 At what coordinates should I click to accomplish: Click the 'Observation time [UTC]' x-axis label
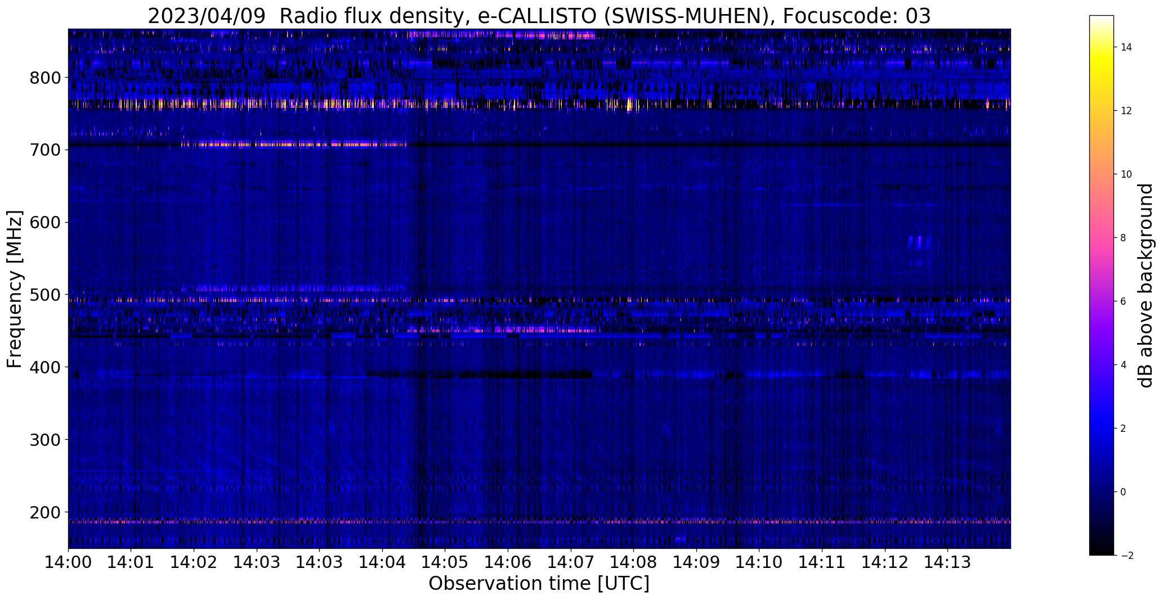(539, 584)
